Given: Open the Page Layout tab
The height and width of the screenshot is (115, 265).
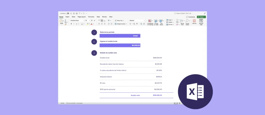Looking at the screenshot, I should tap(82, 17).
